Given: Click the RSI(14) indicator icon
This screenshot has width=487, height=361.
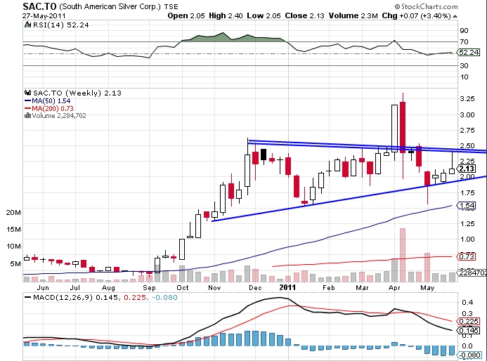Looking at the screenshot, I should click(27, 25).
